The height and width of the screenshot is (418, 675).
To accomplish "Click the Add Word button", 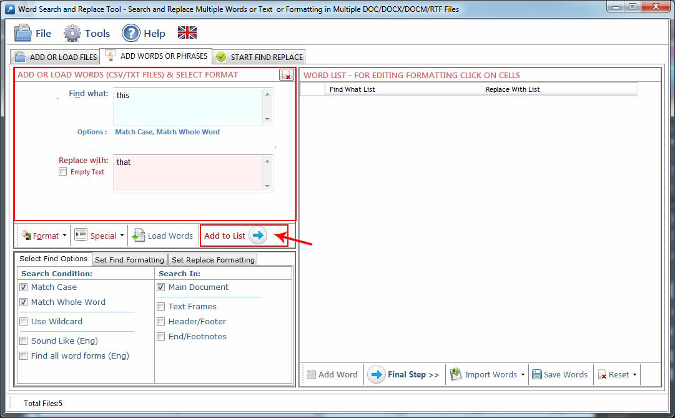I will pos(332,374).
